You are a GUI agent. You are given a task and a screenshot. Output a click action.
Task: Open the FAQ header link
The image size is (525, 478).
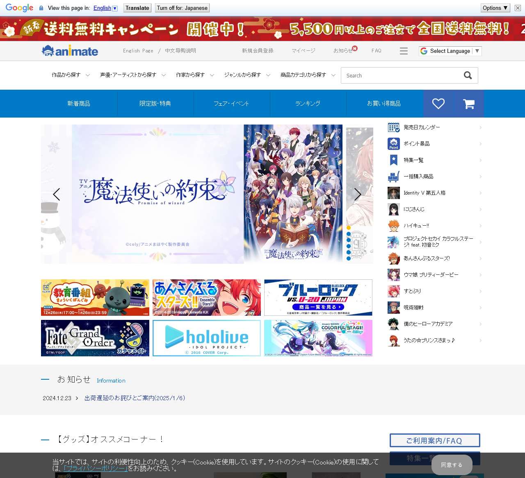tap(377, 51)
